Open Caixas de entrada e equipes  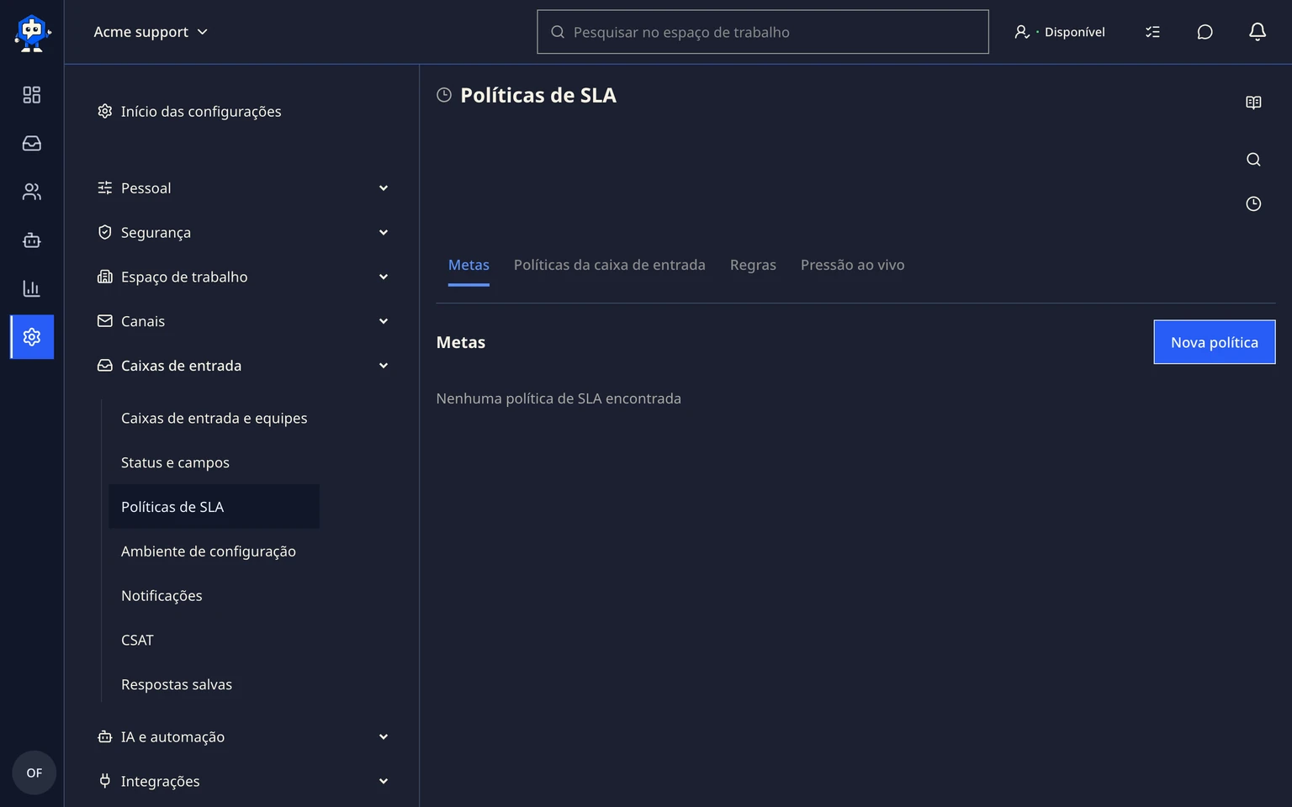(214, 419)
